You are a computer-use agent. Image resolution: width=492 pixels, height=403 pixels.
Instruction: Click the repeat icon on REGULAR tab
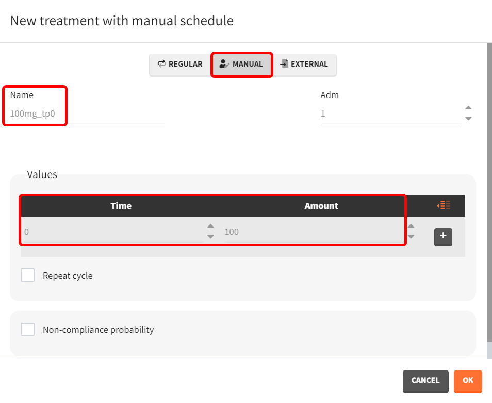point(161,64)
